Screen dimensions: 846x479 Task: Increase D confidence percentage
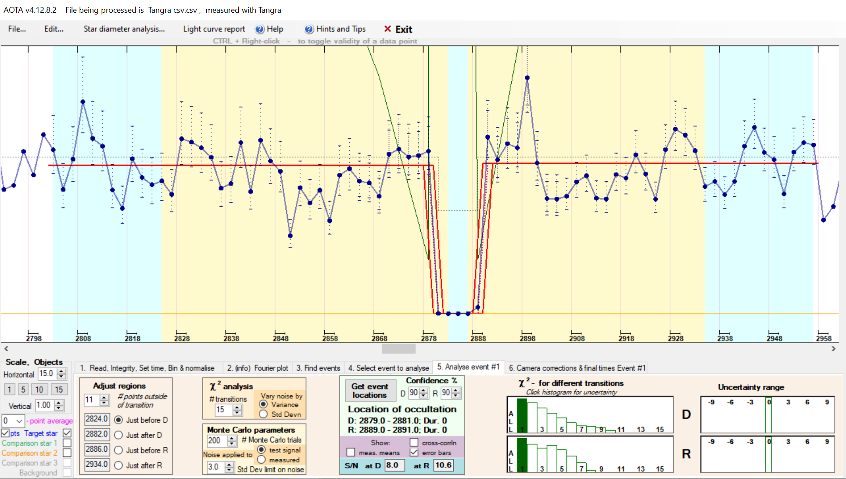423,390
